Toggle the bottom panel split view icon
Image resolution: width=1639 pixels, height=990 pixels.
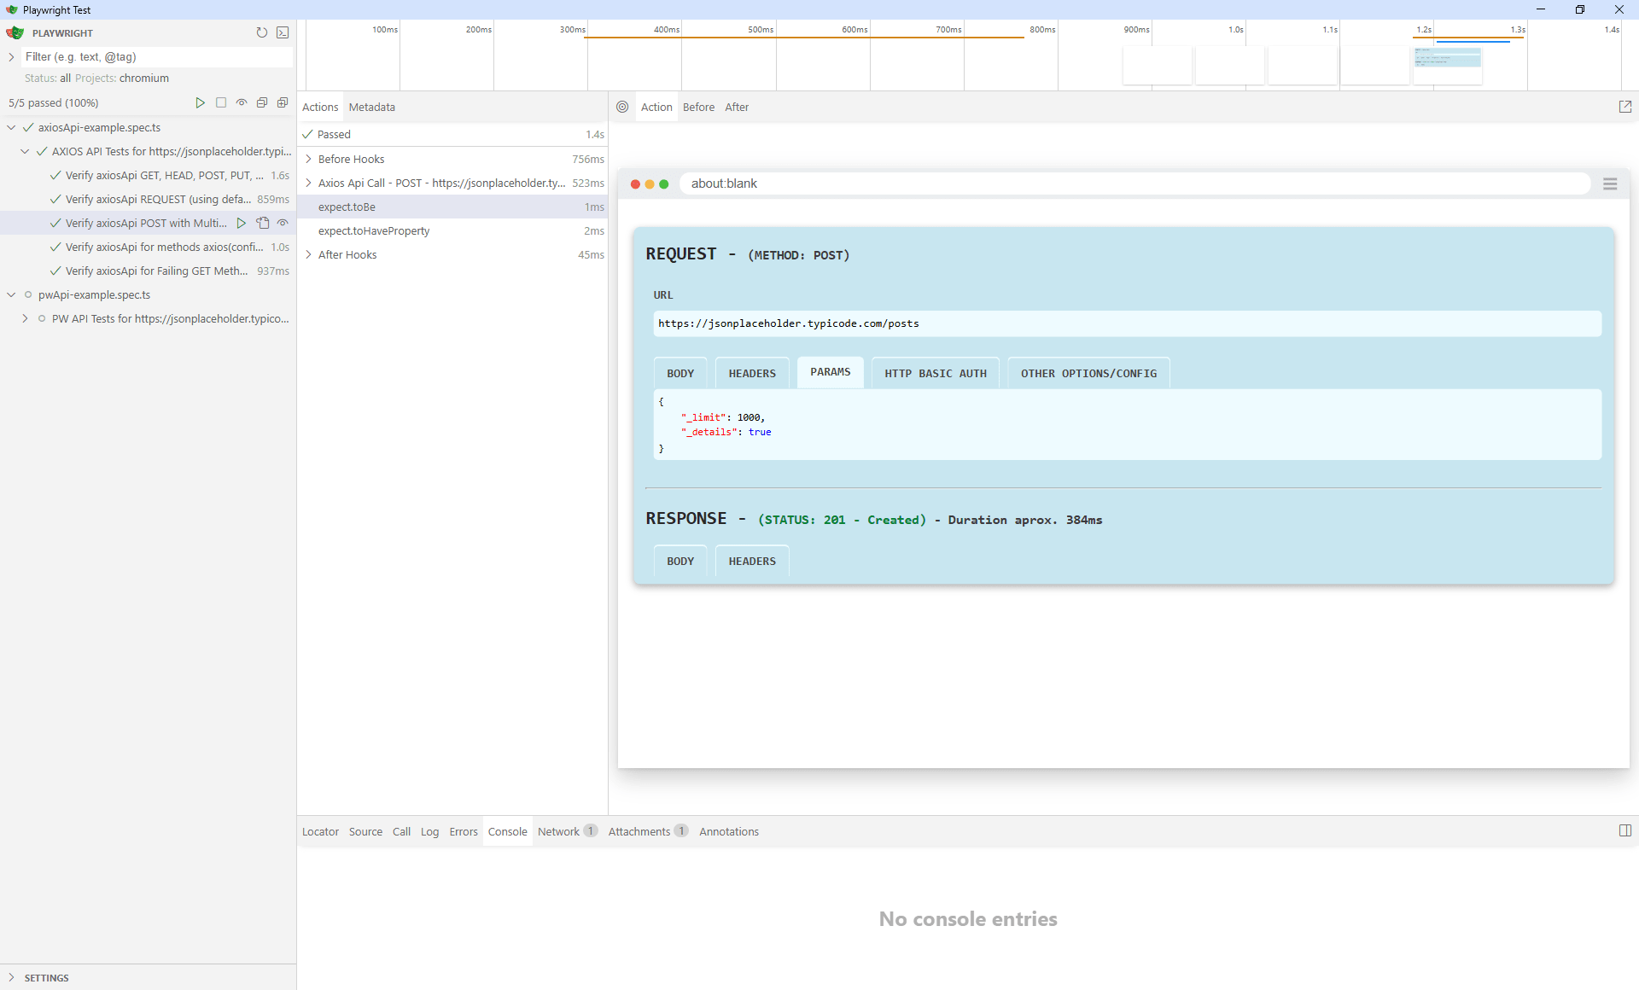click(x=1625, y=830)
